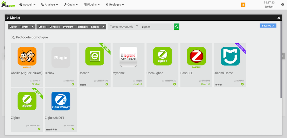
Task: Click the Zigbee2MQTT title text
Action: pyautogui.click(x=55, y=118)
